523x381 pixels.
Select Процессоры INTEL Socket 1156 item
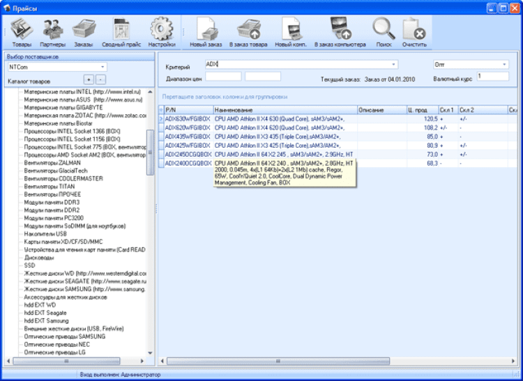coord(72,139)
